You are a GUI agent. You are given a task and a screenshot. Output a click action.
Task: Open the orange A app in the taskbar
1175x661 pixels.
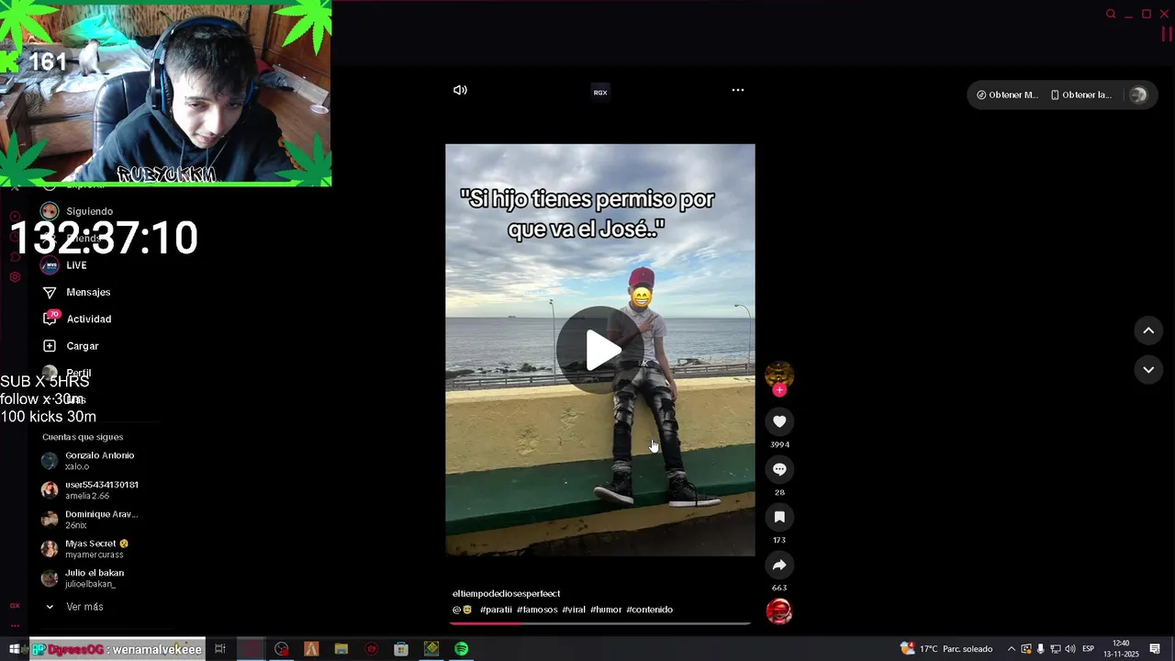[x=311, y=649]
